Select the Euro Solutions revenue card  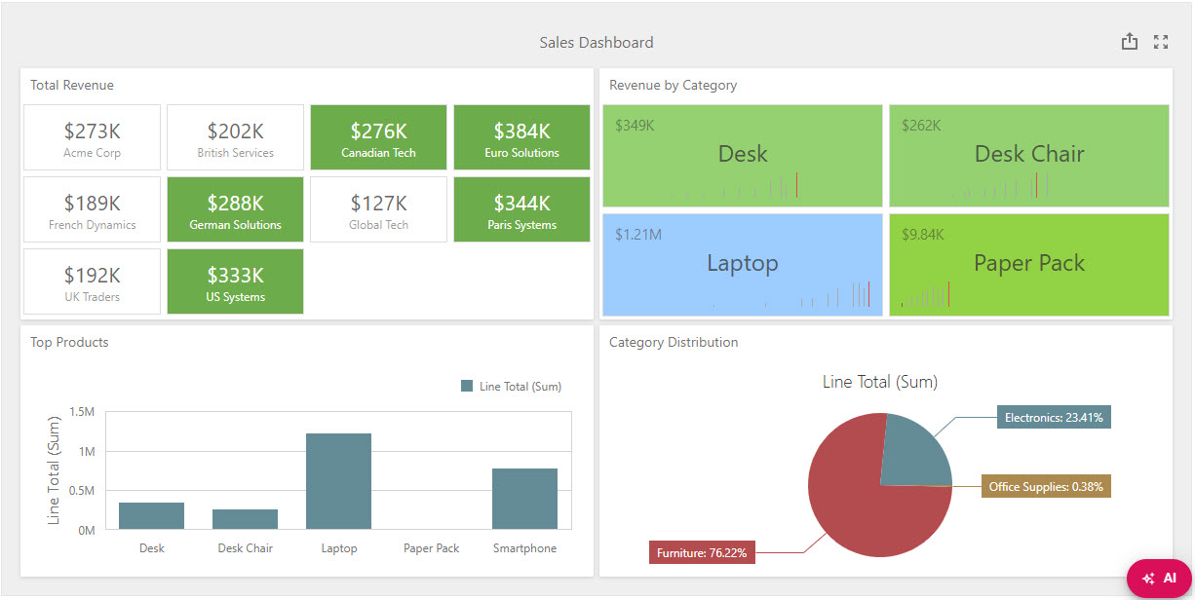521,136
